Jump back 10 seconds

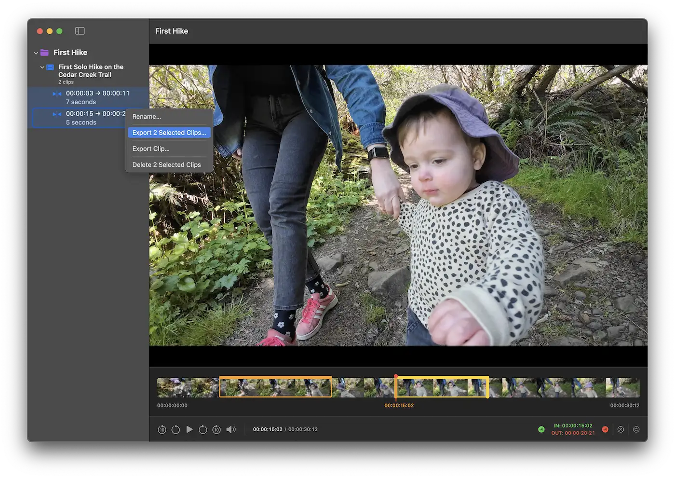(162, 429)
